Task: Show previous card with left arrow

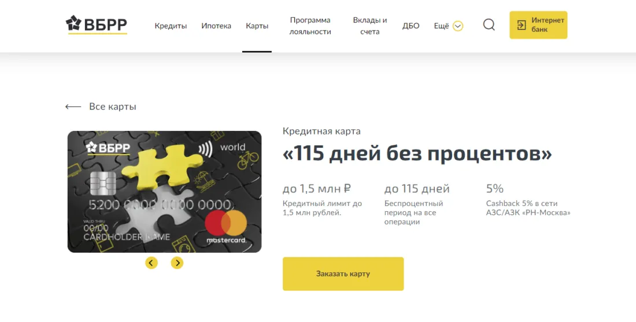Action: click(x=151, y=263)
